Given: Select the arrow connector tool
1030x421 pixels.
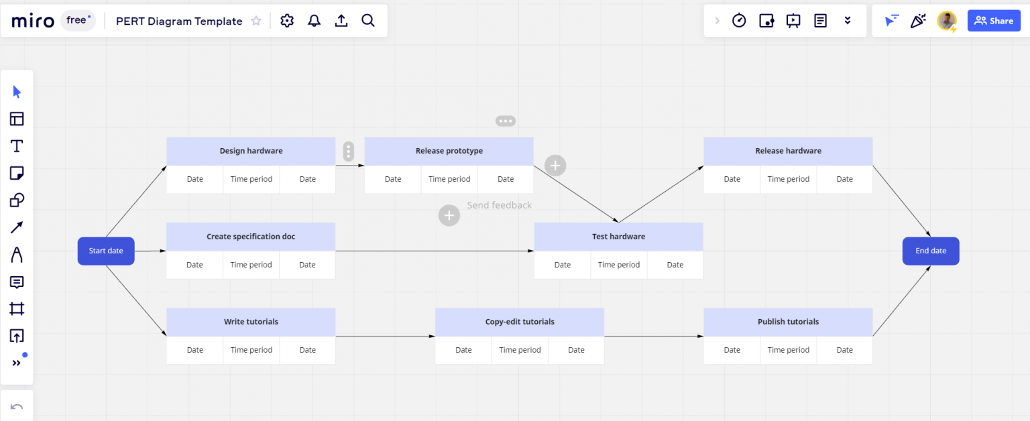Looking at the screenshot, I should pos(16,227).
